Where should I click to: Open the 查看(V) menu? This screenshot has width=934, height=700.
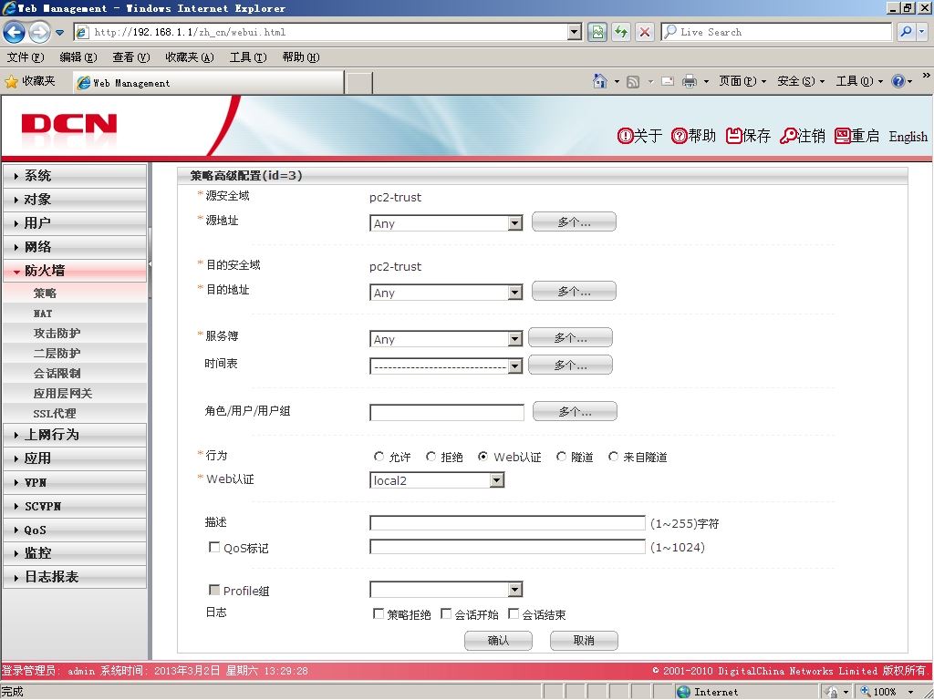coord(131,57)
